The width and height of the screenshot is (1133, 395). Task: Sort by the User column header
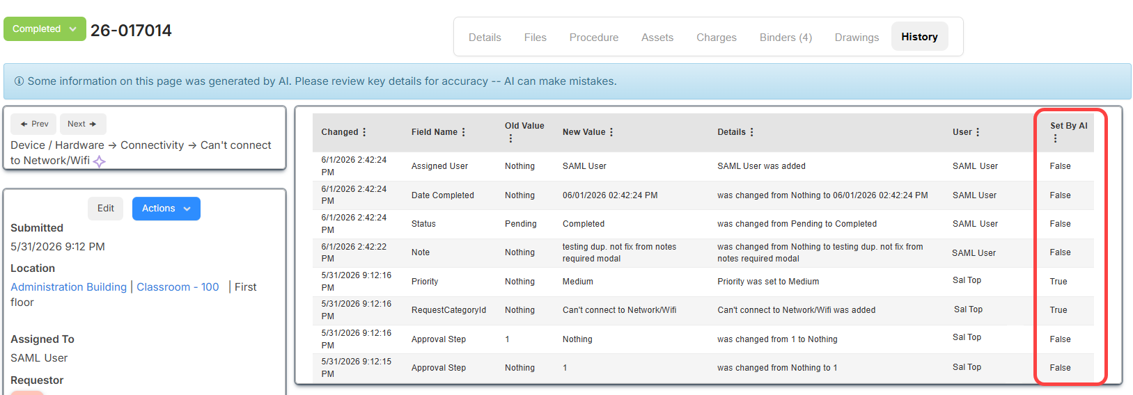[x=962, y=132]
